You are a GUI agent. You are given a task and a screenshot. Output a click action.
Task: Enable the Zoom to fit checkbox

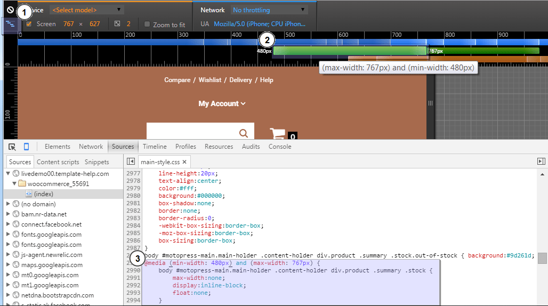click(147, 24)
